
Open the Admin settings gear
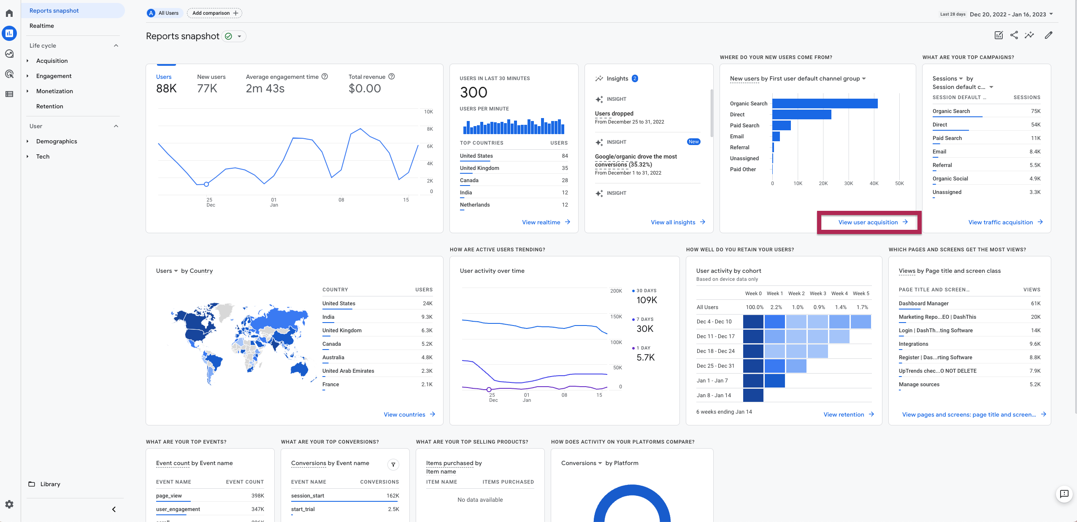9,504
